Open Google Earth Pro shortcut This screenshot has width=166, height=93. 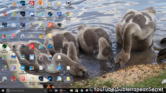[4, 80]
